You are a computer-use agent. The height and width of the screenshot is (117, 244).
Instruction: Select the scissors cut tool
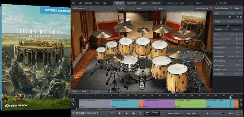pyautogui.click(x=73, y=105)
